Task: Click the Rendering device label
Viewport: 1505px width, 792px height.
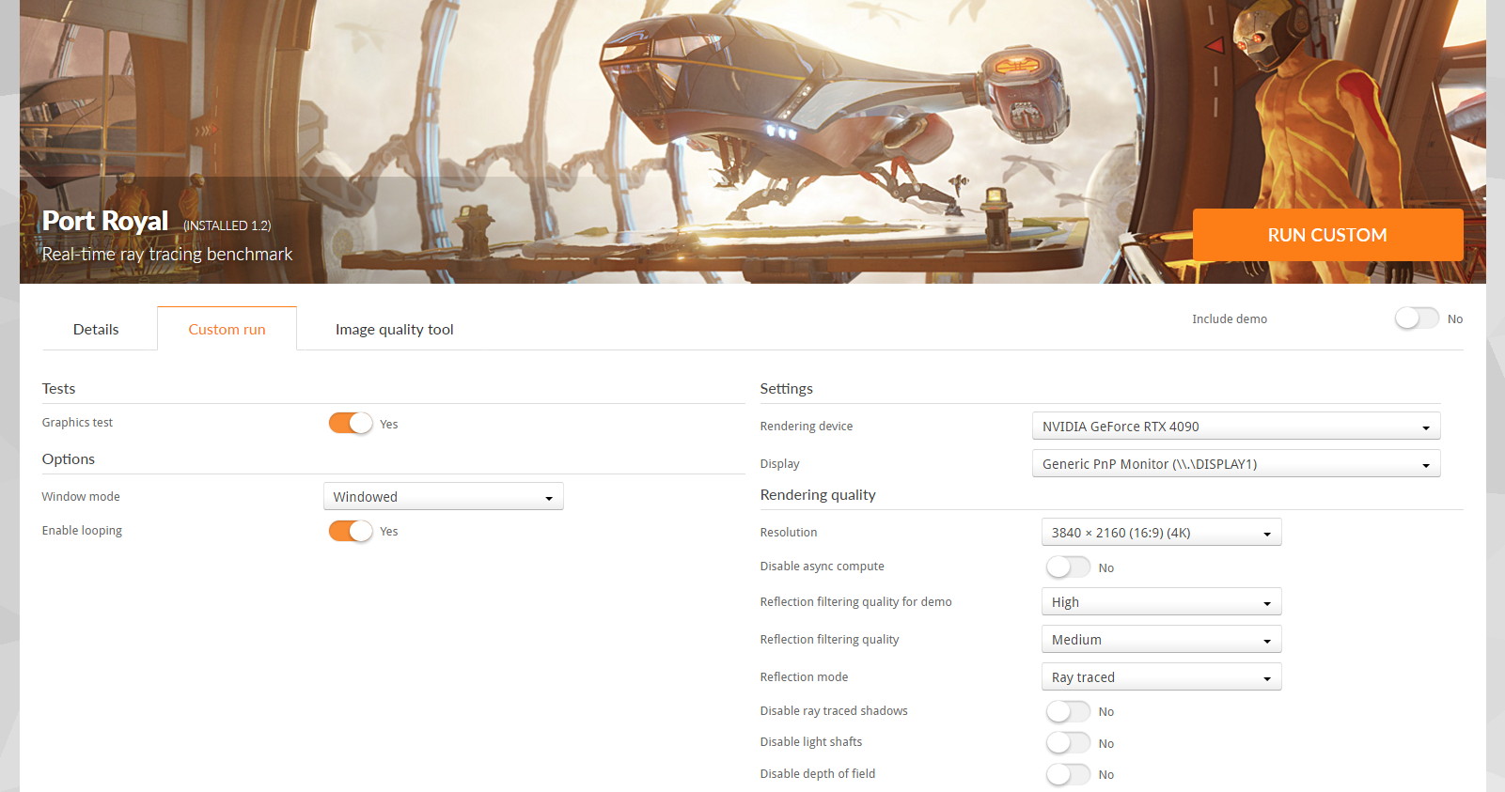Action: point(807,427)
